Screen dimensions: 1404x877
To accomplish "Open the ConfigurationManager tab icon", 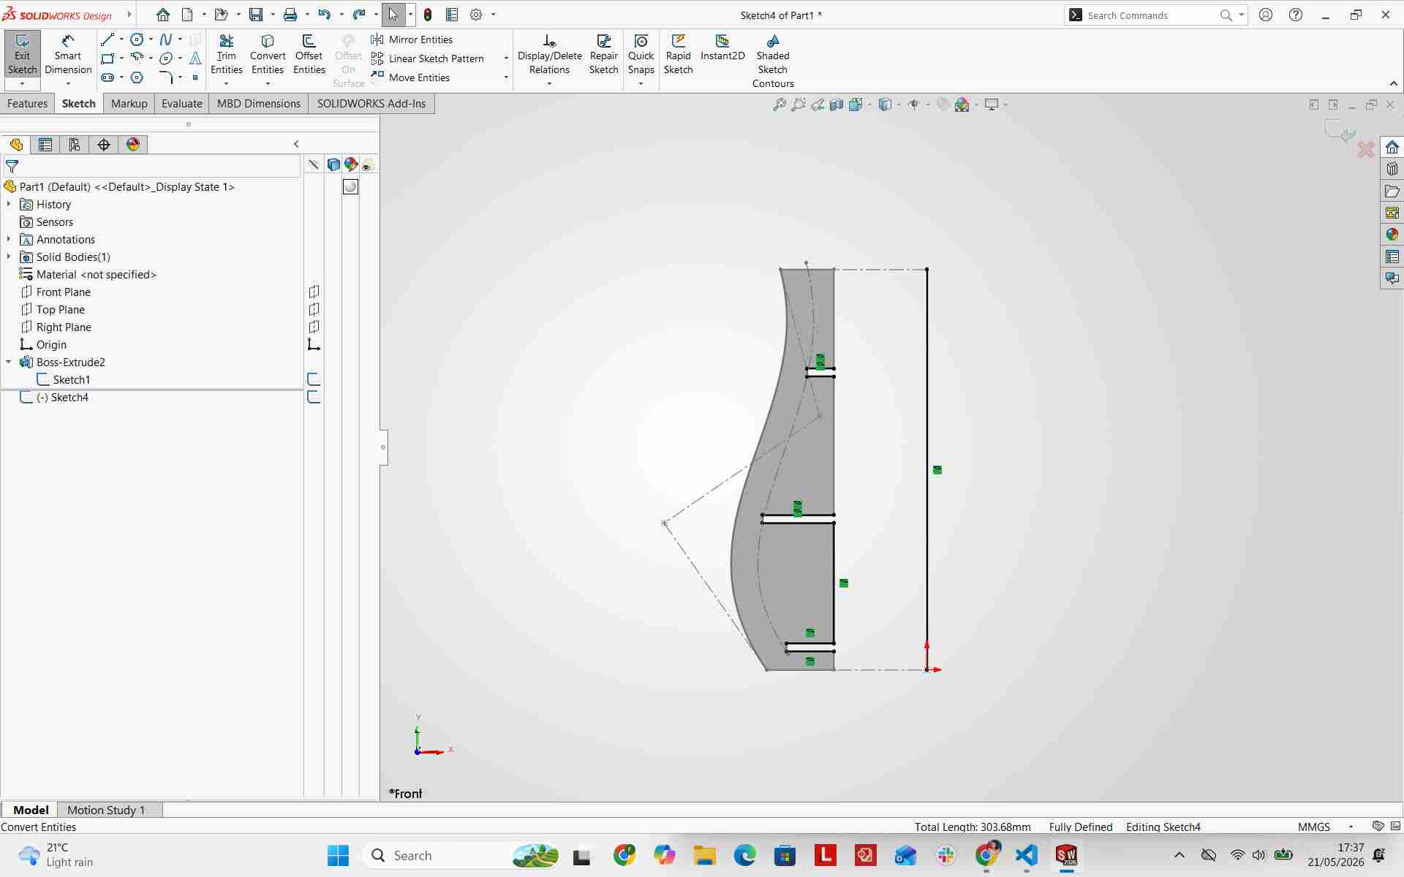I will pyautogui.click(x=75, y=145).
